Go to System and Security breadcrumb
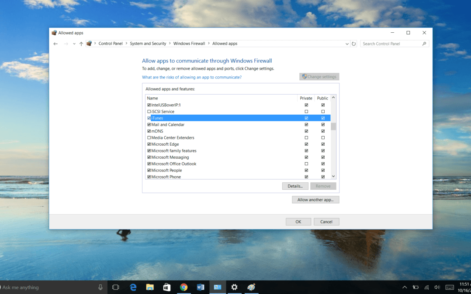 (x=148, y=44)
